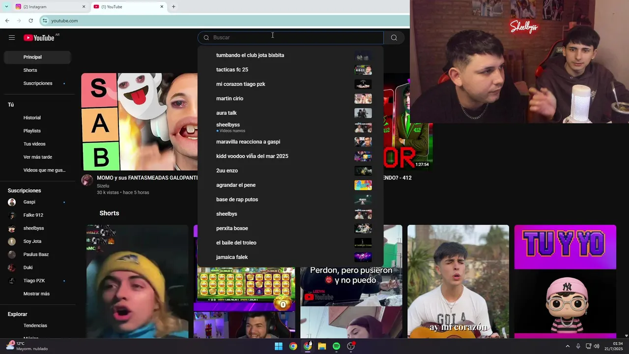Image resolution: width=629 pixels, height=354 pixels.
Task: Open Paulus Baaz channel avatar
Action: 12,255
